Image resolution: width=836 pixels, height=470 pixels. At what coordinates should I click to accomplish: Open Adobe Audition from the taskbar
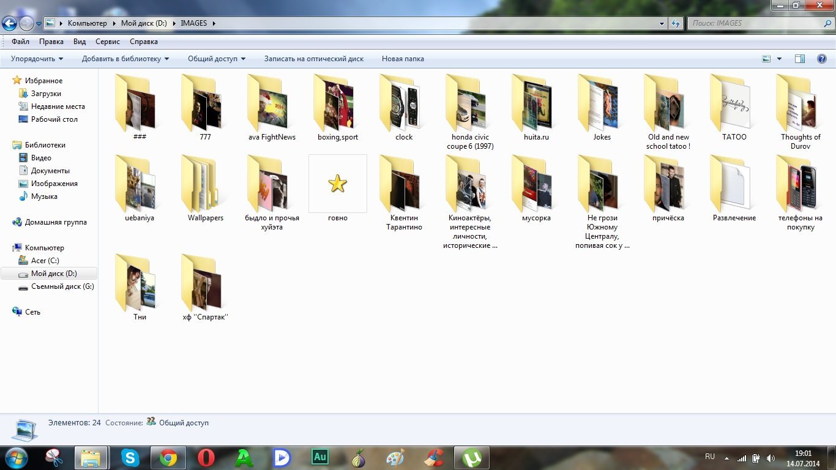click(320, 458)
